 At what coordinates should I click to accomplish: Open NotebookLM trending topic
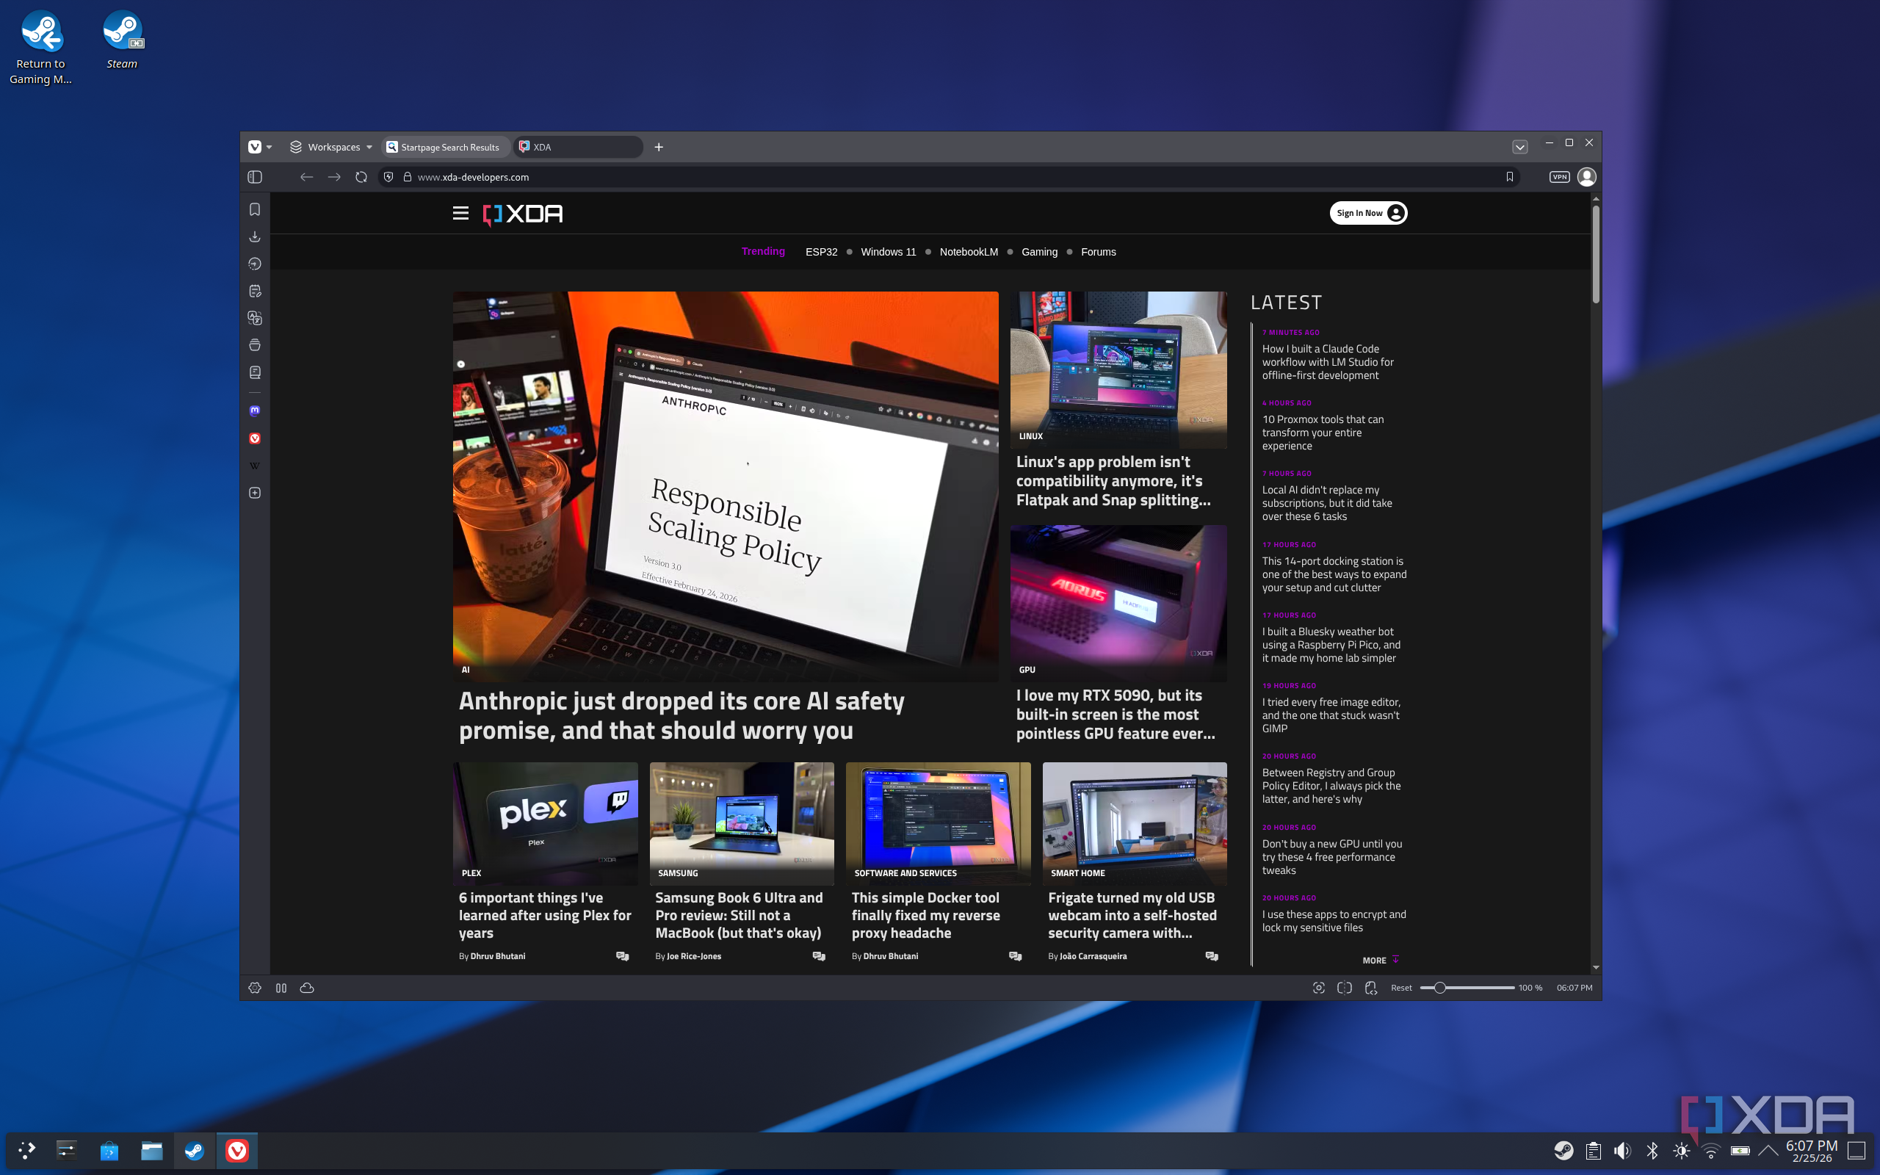(969, 252)
